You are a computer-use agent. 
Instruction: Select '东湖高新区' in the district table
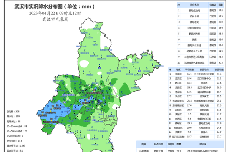(178, 105)
